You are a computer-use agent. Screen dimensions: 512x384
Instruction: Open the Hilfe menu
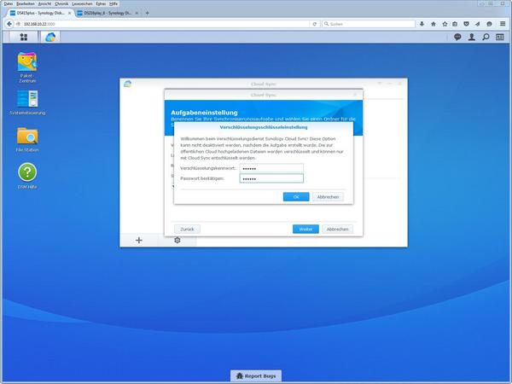coord(113,3)
